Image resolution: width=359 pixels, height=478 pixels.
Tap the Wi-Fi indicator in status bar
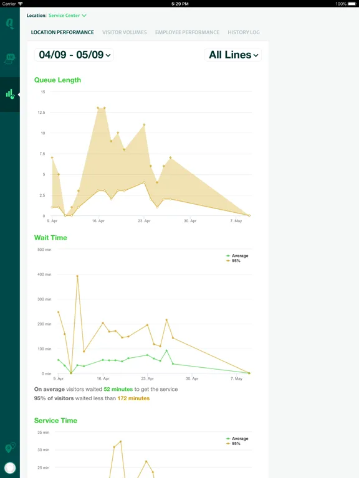tap(21, 4)
